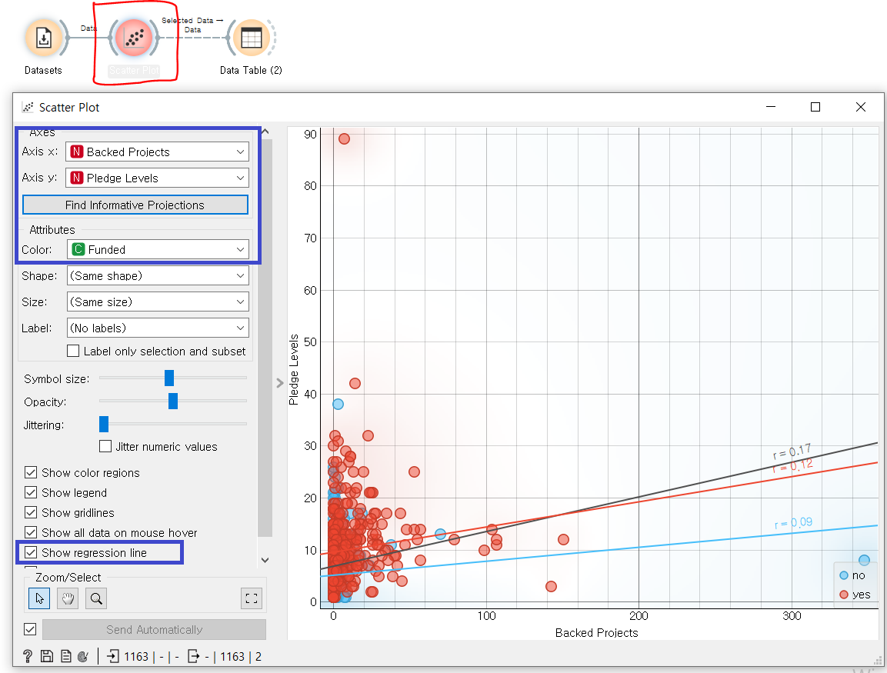Screen dimensions: 887x673
Task: Click the blue point near Pledge Levels 38
Action: click(x=338, y=404)
